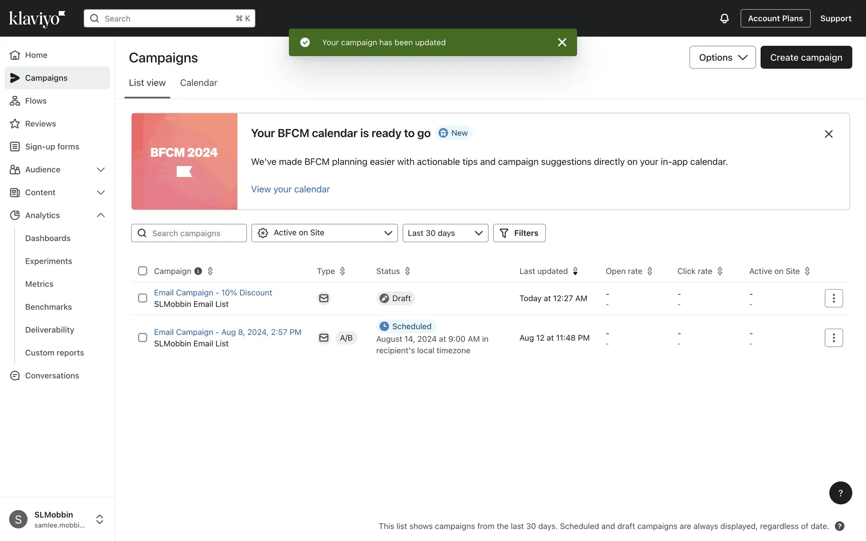The image size is (866, 541).
Task: Select the Aug 8 campaign checkbox
Action: [x=143, y=338]
